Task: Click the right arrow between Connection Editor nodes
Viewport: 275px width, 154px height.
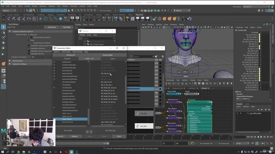Action: [x=91, y=132]
